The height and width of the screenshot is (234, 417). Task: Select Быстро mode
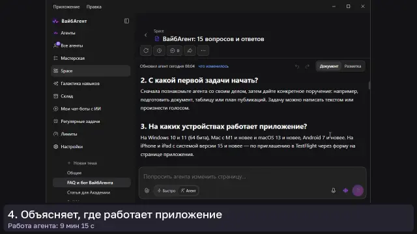167,190
